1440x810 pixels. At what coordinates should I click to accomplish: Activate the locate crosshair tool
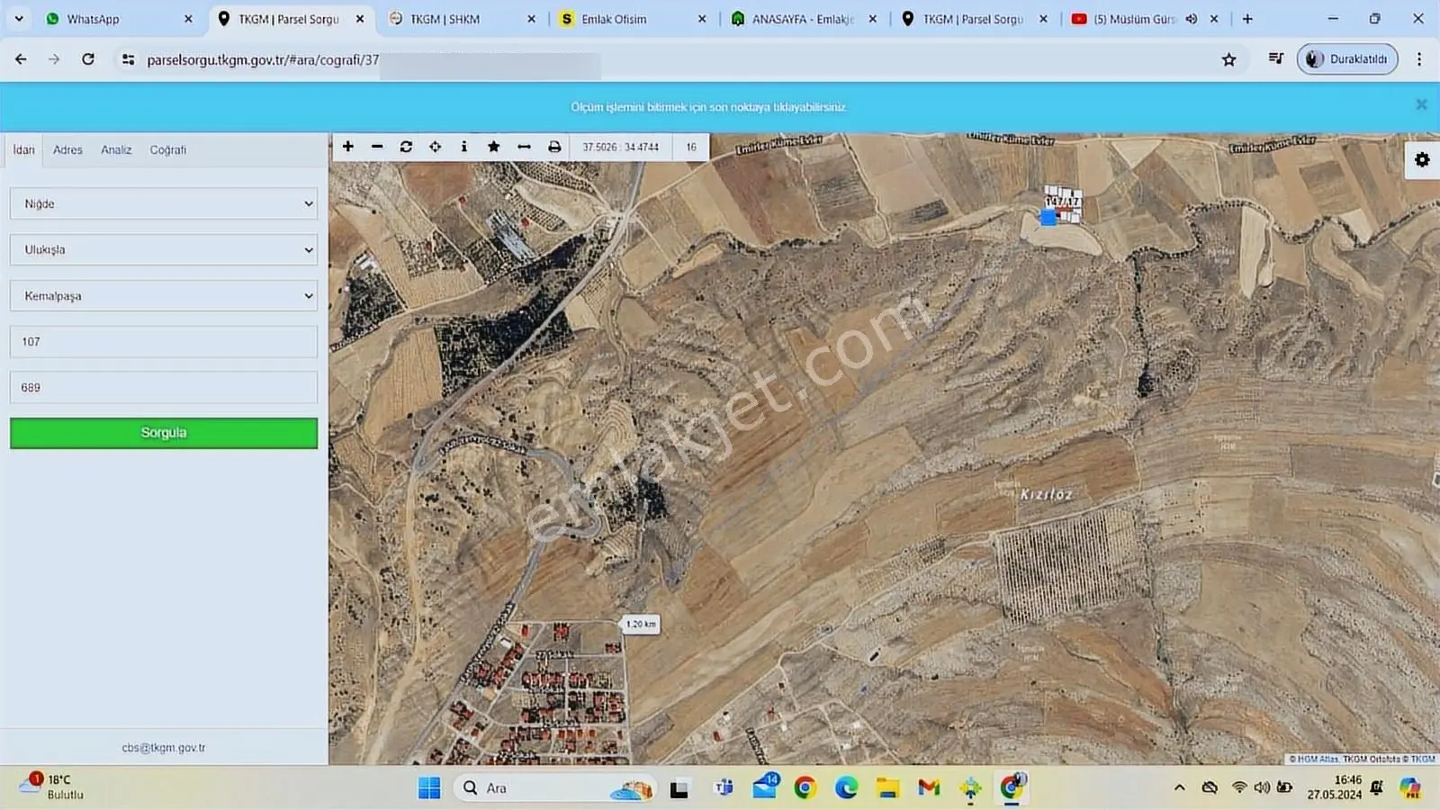click(x=436, y=147)
